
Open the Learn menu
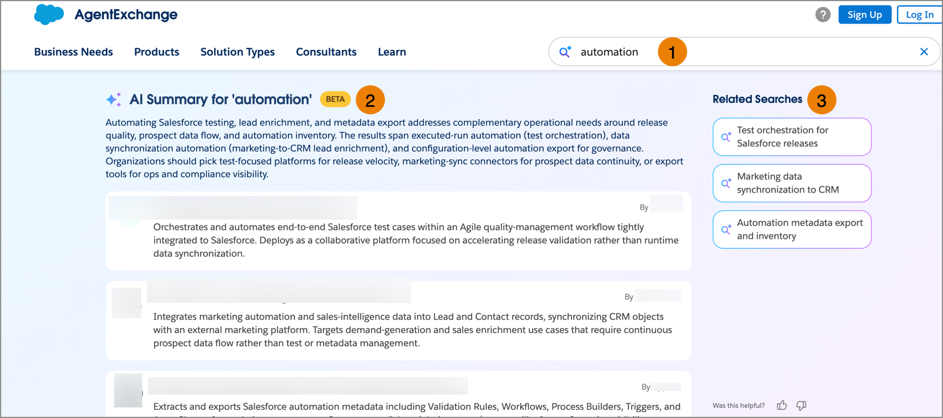(392, 52)
